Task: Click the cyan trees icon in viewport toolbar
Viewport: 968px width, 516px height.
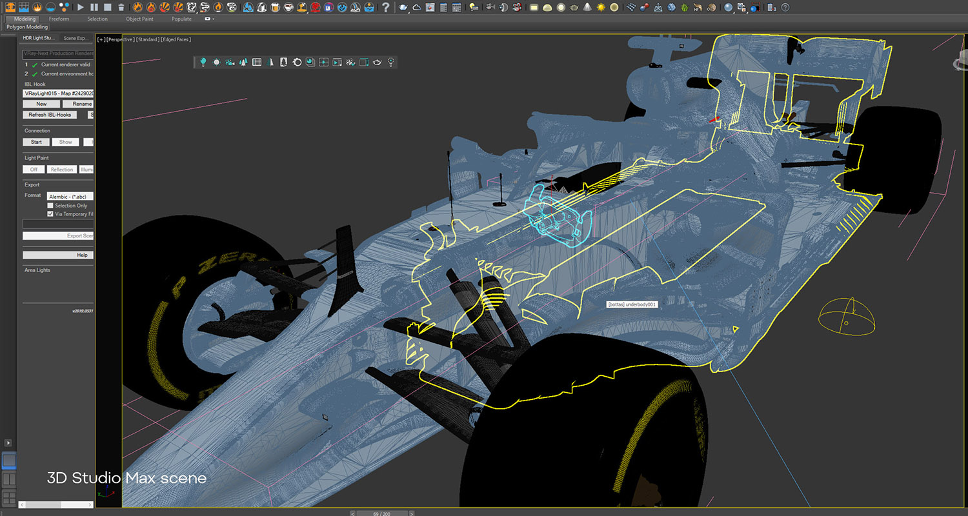Action: click(243, 62)
